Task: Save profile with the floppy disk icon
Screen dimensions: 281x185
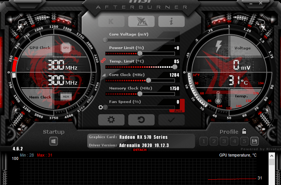Action: (x=254, y=142)
